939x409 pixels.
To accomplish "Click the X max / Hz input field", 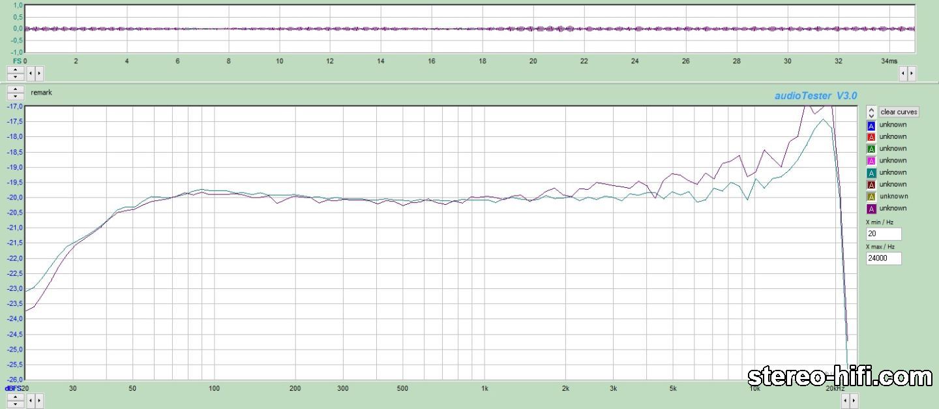I will click(x=884, y=258).
